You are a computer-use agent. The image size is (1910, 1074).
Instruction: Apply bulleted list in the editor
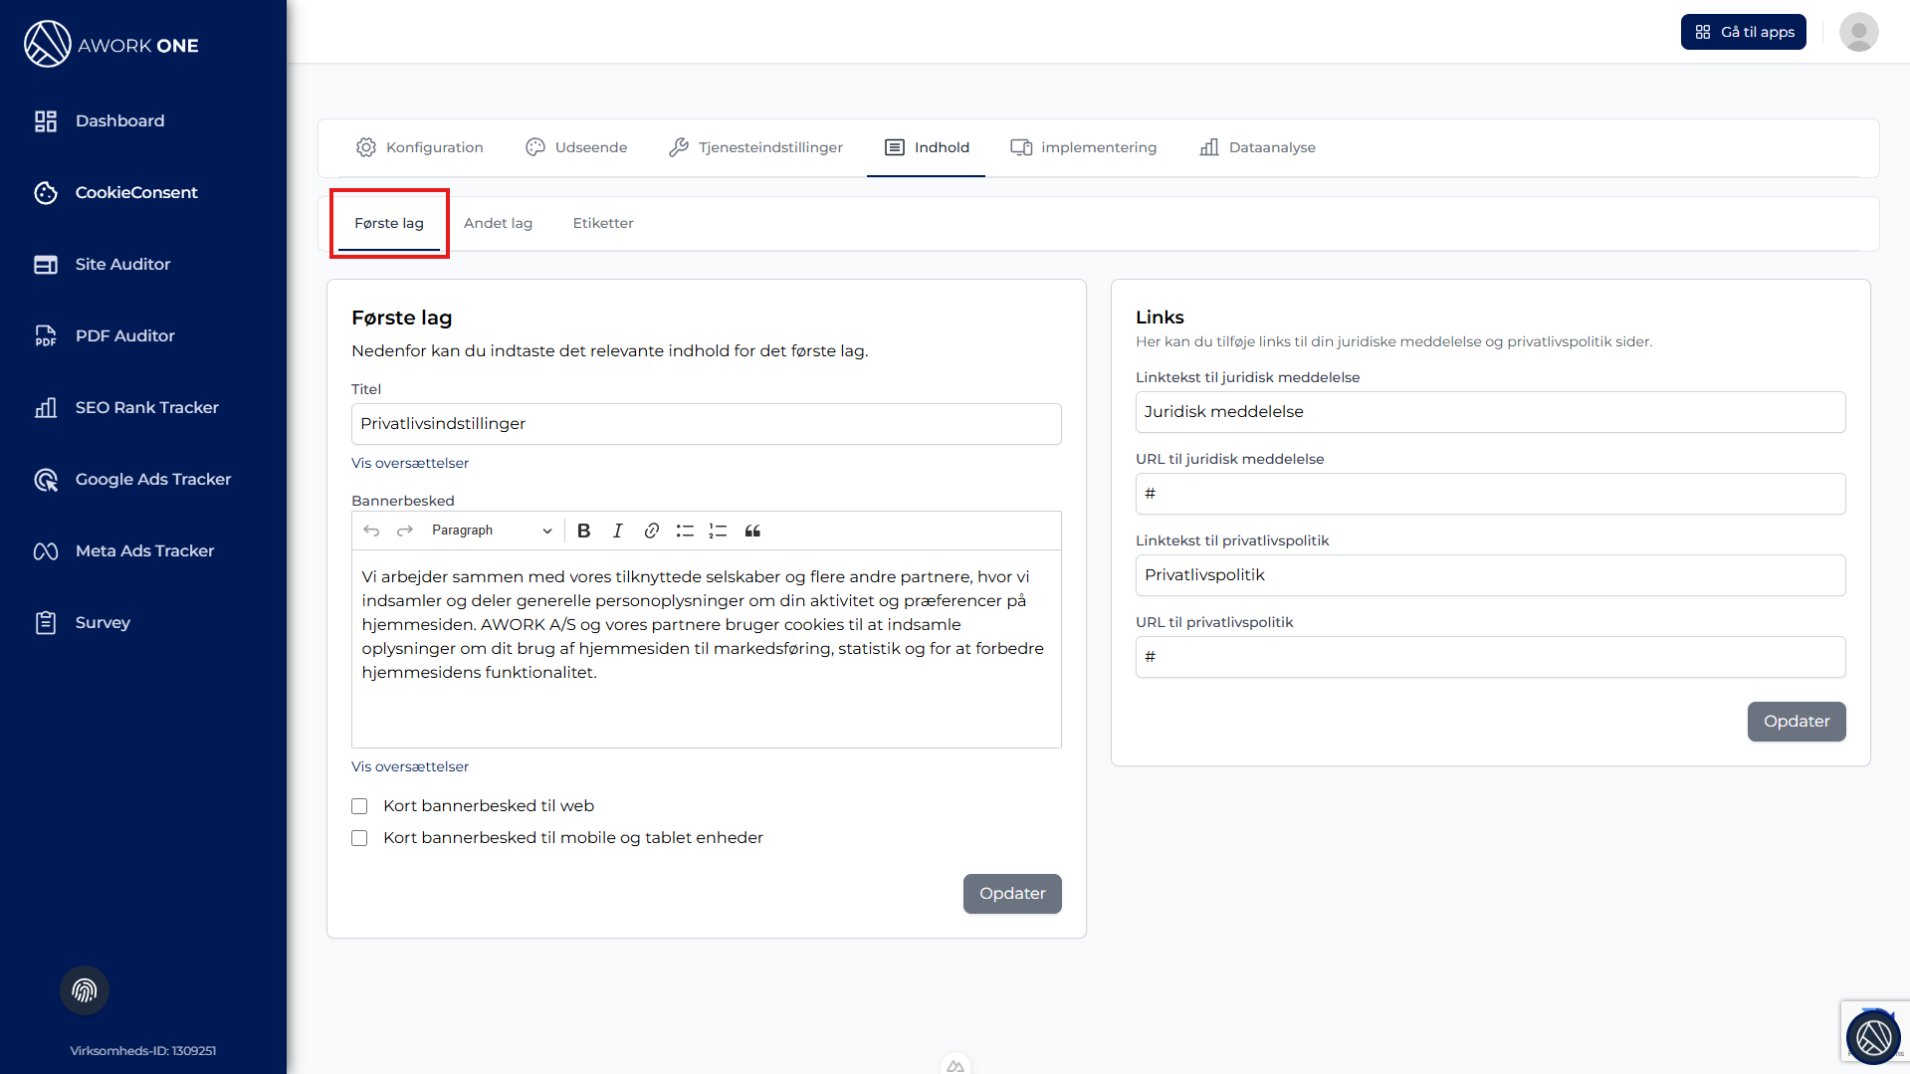pyautogui.click(x=685, y=531)
